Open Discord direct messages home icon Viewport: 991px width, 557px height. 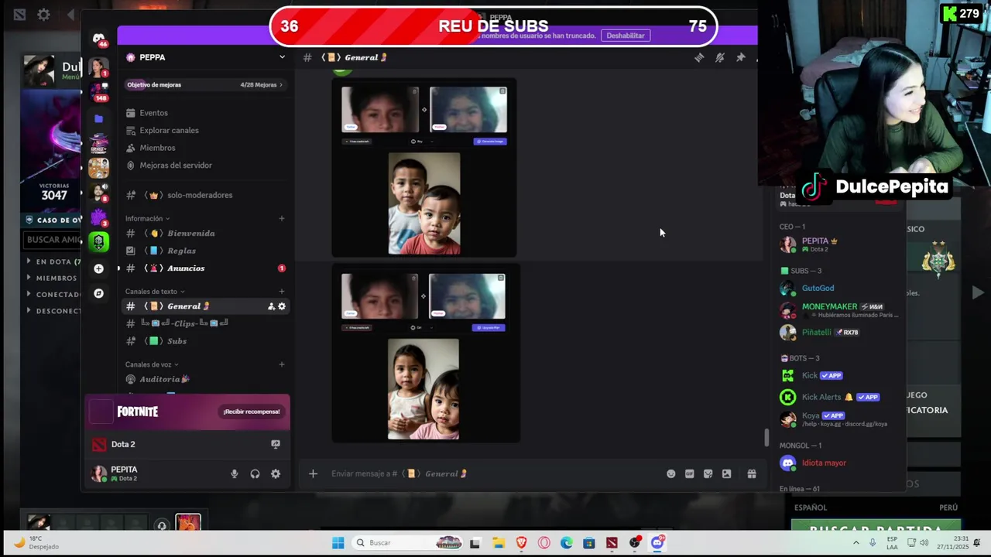pyautogui.click(x=98, y=38)
